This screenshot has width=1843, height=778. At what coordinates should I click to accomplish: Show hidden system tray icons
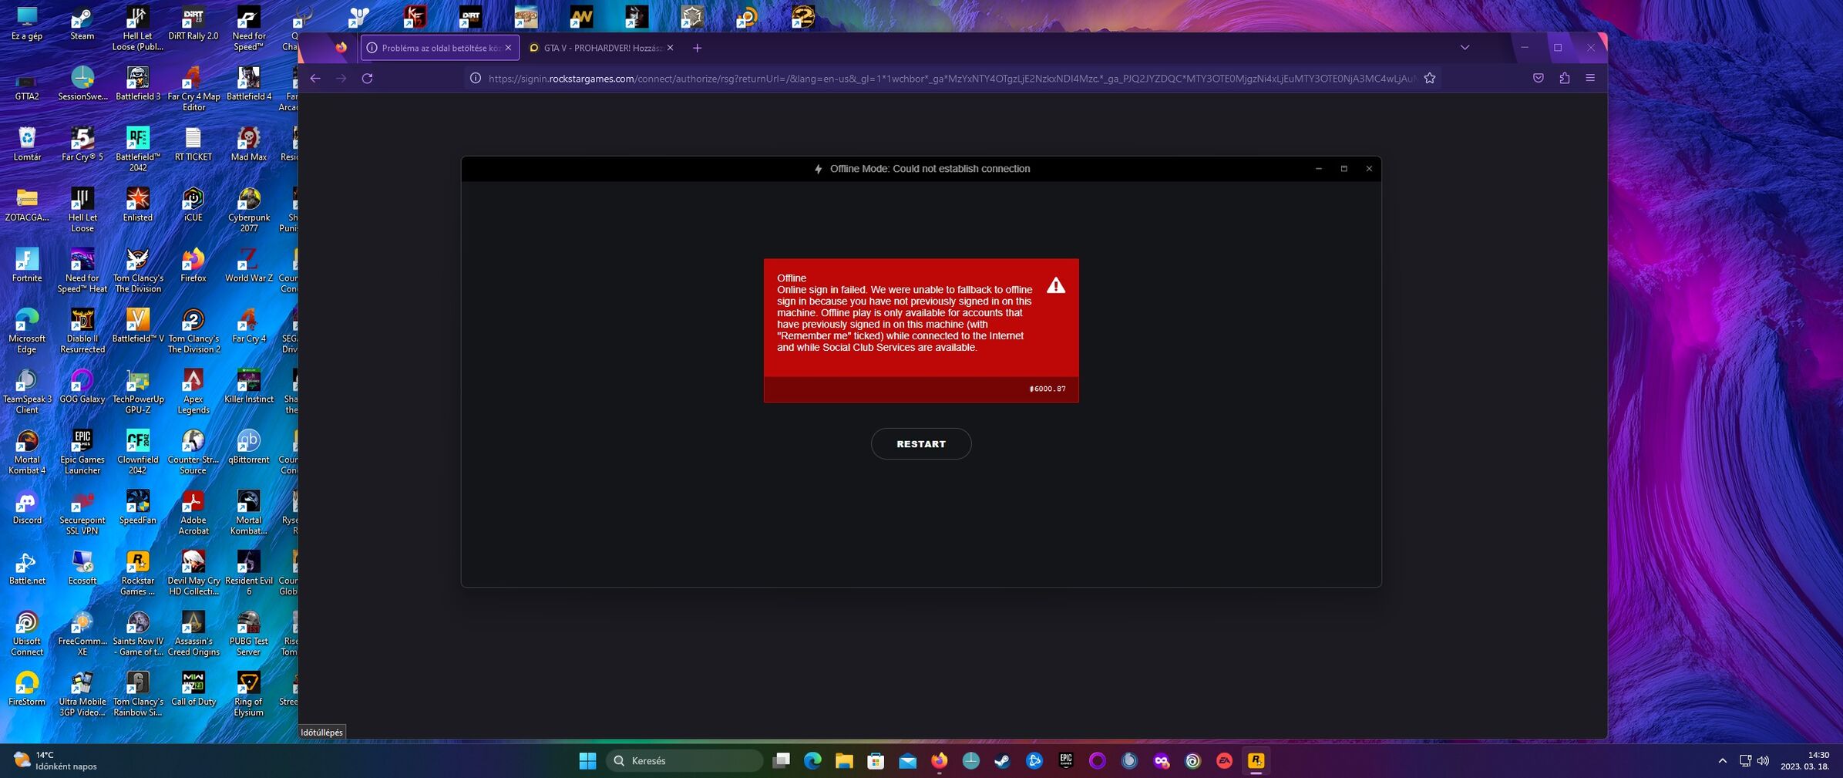click(x=1722, y=761)
